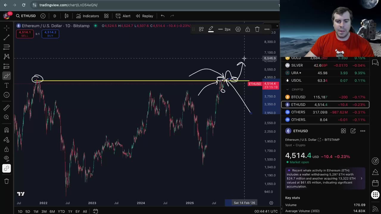Toggle stay in drawing mode
Viewport: 381px width, 214px height.
pyautogui.click(x=6, y=139)
